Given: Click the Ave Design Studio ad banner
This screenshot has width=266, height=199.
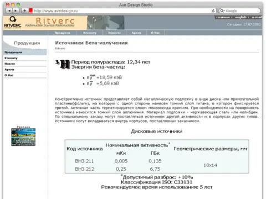Looking at the screenshot, I should 23,137.
